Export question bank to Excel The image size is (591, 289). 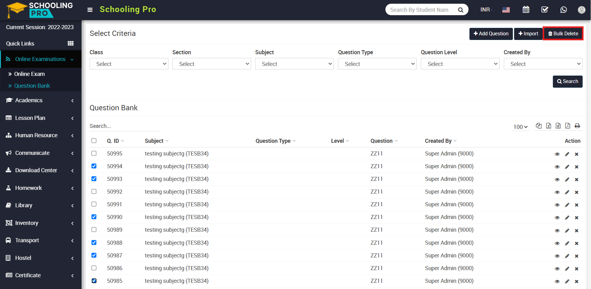click(x=549, y=126)
